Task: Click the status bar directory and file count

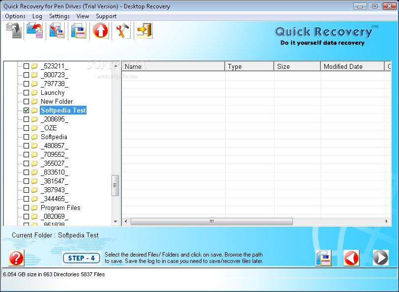Action: click(x=54, y=274)
